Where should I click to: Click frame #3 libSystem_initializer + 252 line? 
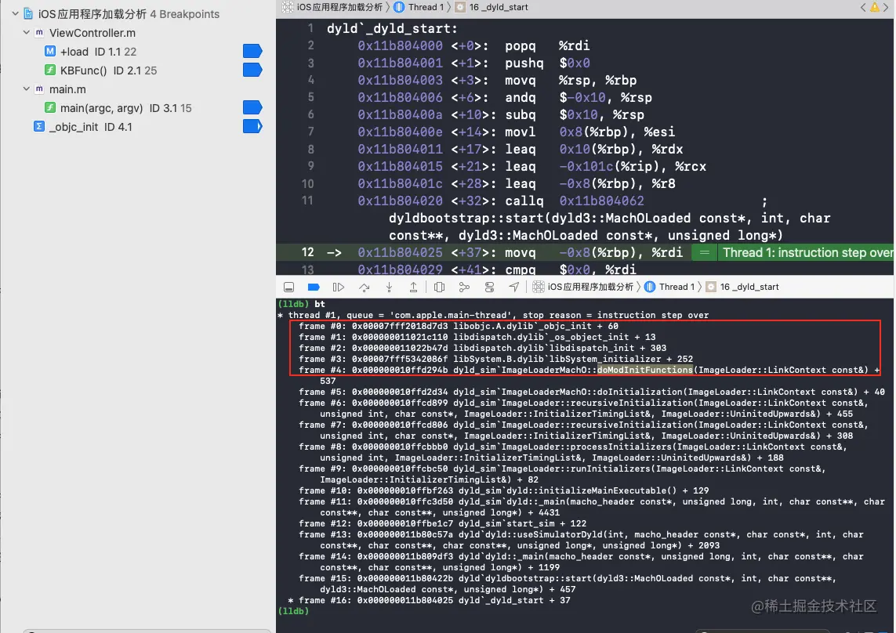click(495, 359)
